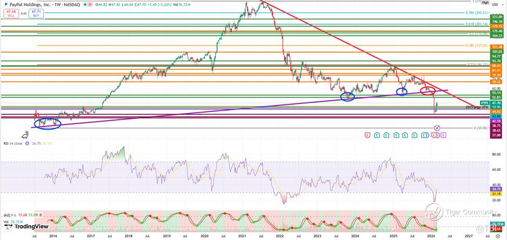
Task: Click the 179.15 price level label
Action: point(497,26)
